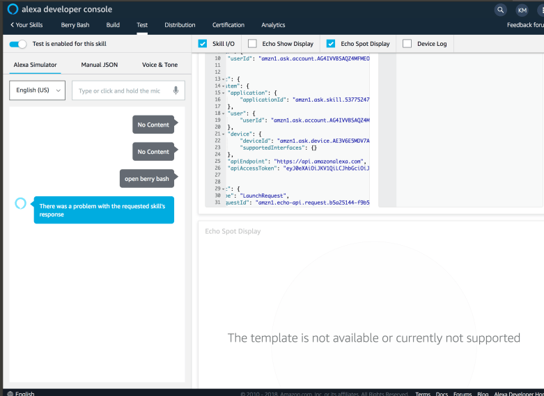The height and width of the screenshot is (396, 544).
Task: Click the microphone icon in the input box
Action: 176,90
